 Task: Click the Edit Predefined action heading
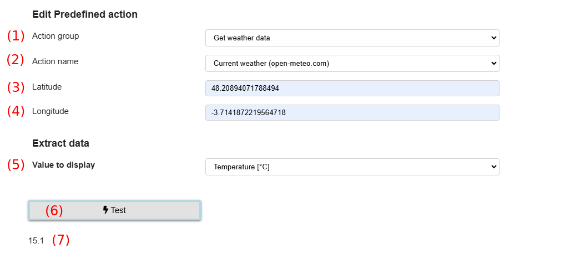click(85, 14)
